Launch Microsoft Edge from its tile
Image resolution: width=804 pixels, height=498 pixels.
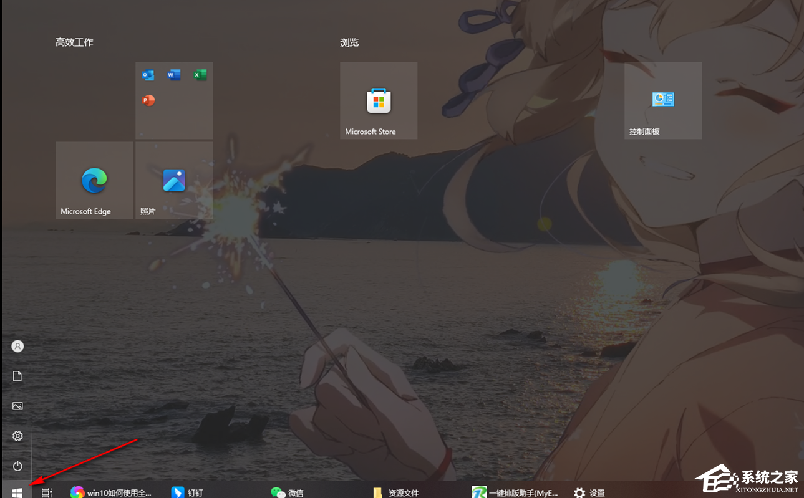pyautogui.click(x=94, y=180)
